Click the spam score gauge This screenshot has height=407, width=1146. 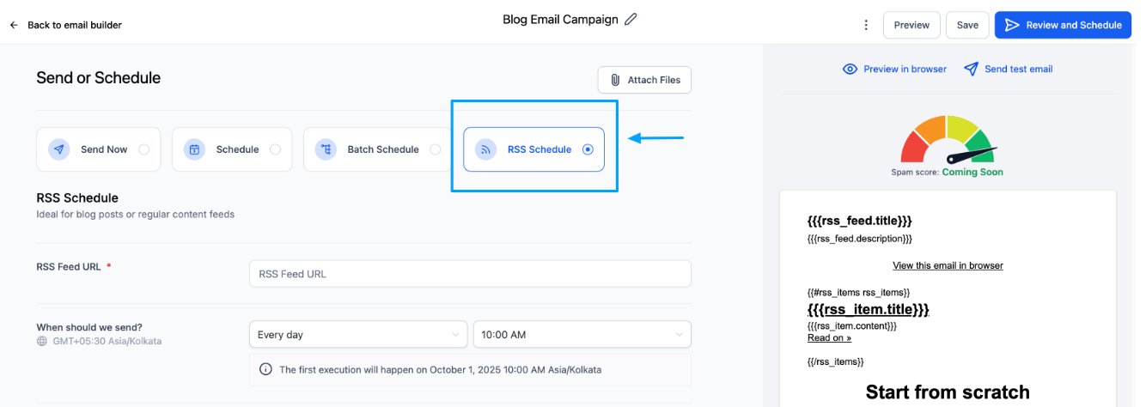[x=947, y=139]
